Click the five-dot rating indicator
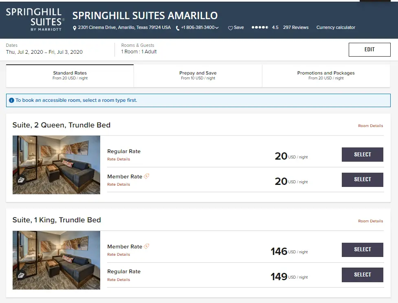The image size is (398, 303). pyautogui.click(x=260, y=28)
